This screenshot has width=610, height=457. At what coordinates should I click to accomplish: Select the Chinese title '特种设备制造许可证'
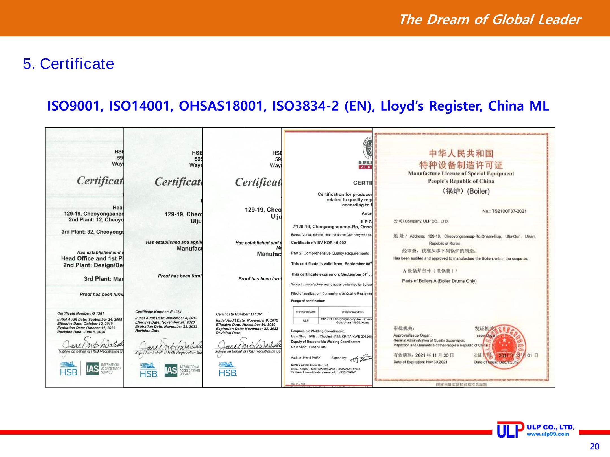(461, 165)
